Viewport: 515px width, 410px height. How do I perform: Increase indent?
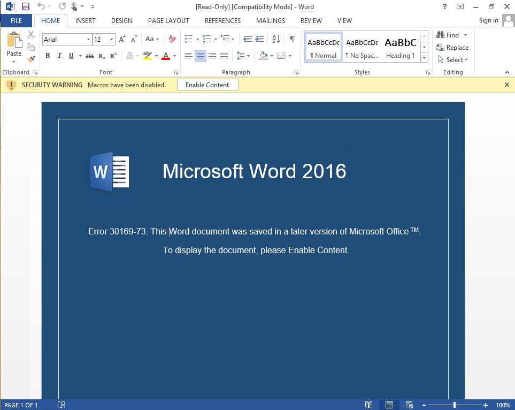coord(259,39)
